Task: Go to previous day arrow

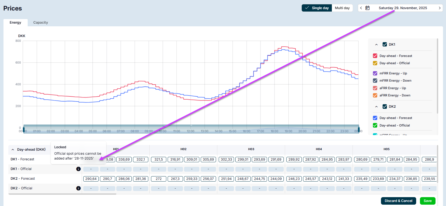Action: 361,8
